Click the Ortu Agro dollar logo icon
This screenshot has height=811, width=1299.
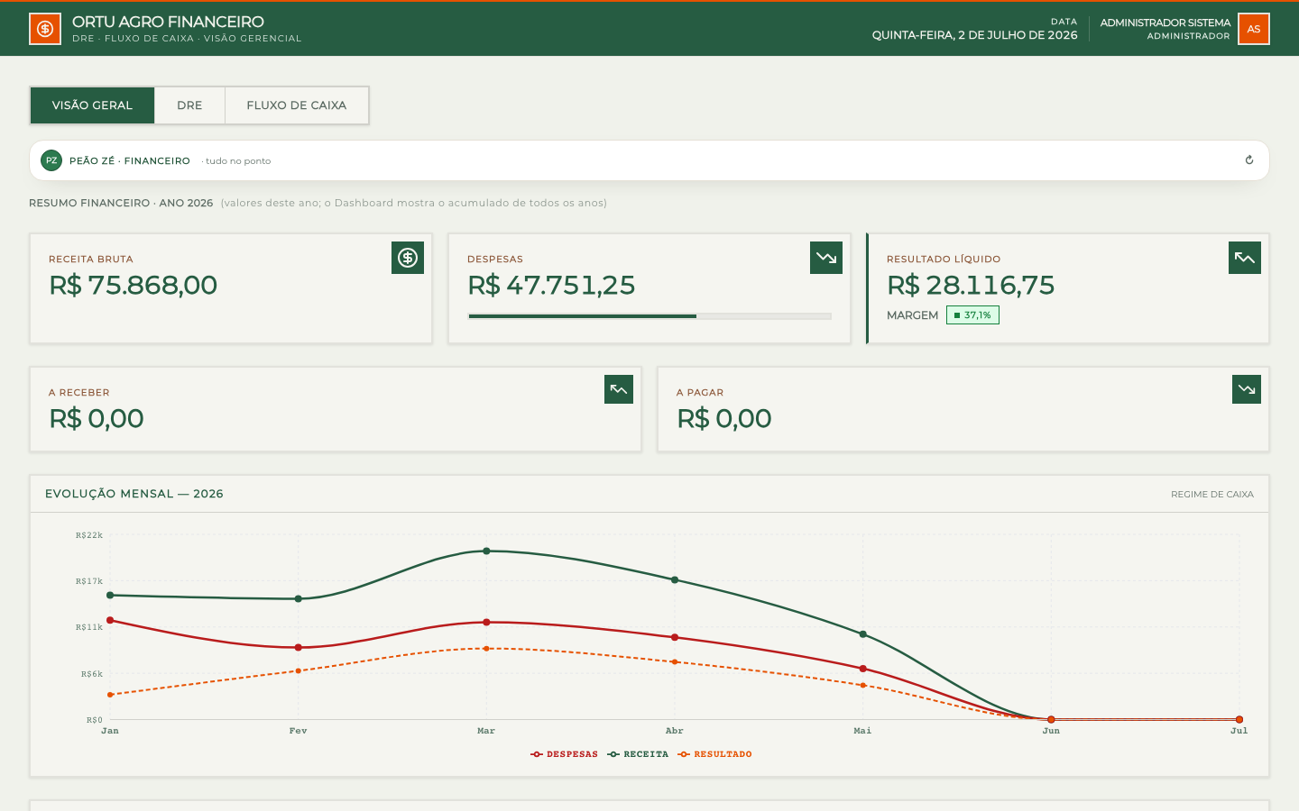pos(45,29)
